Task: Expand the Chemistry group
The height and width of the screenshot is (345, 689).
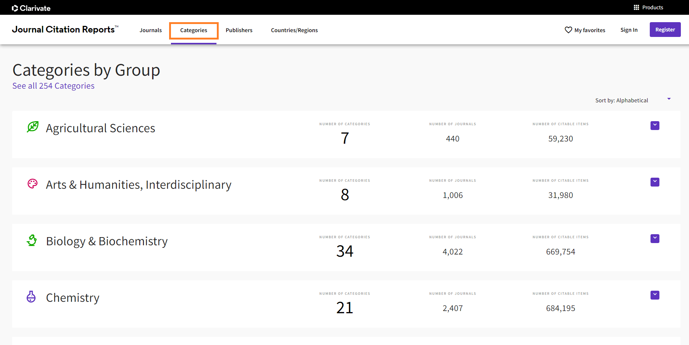Action: coord(655,295)
